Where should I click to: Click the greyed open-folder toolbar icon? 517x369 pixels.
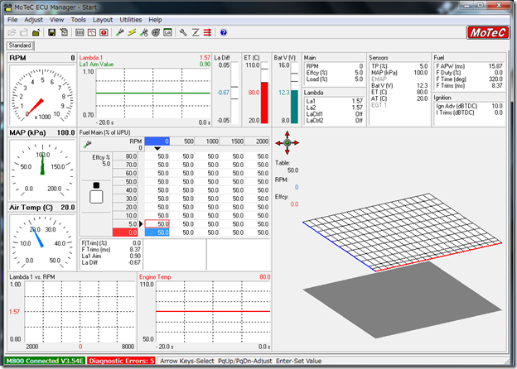(12, 32)
